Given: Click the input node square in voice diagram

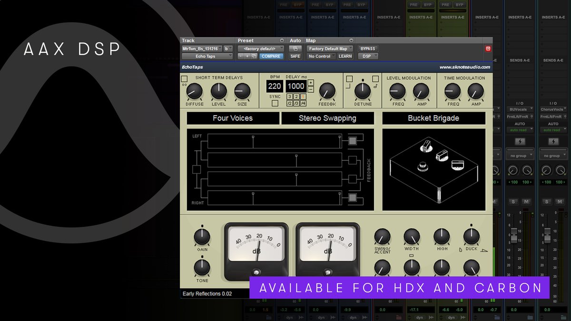Looking at the screenshot, I should click(x=196, y=169).
